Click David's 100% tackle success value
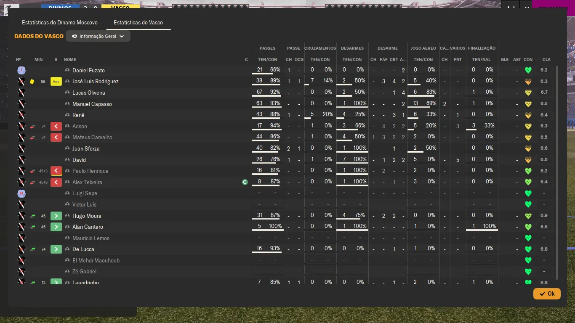The width and height of the screenshot is (575, 323). [360, 159]
